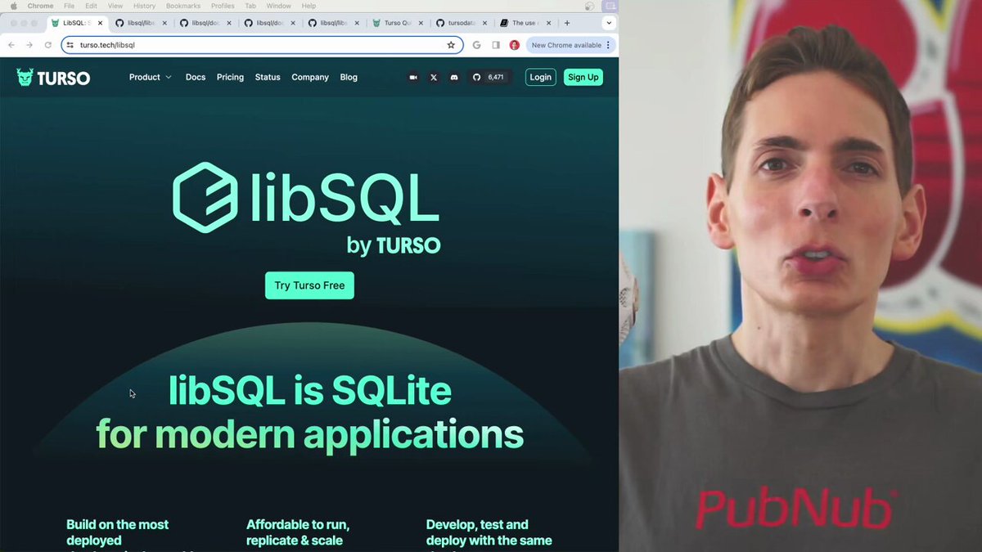Click the 'by TURSO' text under logo

coord(394,245)
